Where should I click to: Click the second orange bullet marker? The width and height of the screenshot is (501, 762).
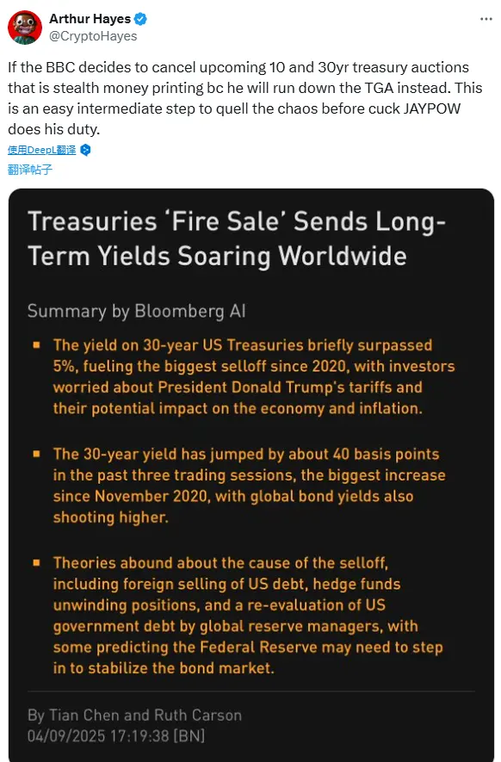click(36, 454)
